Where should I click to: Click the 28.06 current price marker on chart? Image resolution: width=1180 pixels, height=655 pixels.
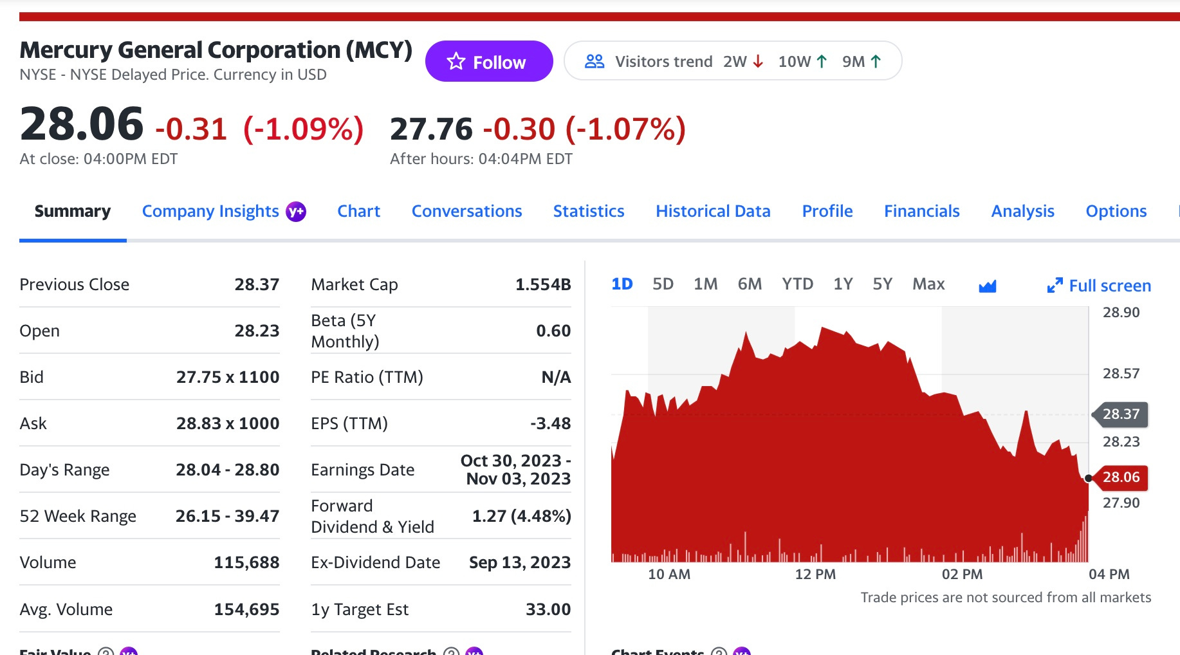coord(1120,477)
